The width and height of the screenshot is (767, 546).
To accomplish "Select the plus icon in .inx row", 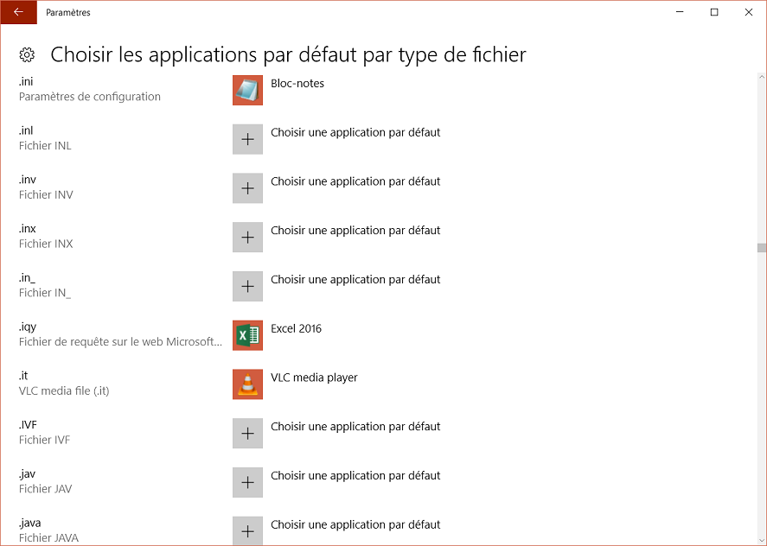I will [247, 237].
